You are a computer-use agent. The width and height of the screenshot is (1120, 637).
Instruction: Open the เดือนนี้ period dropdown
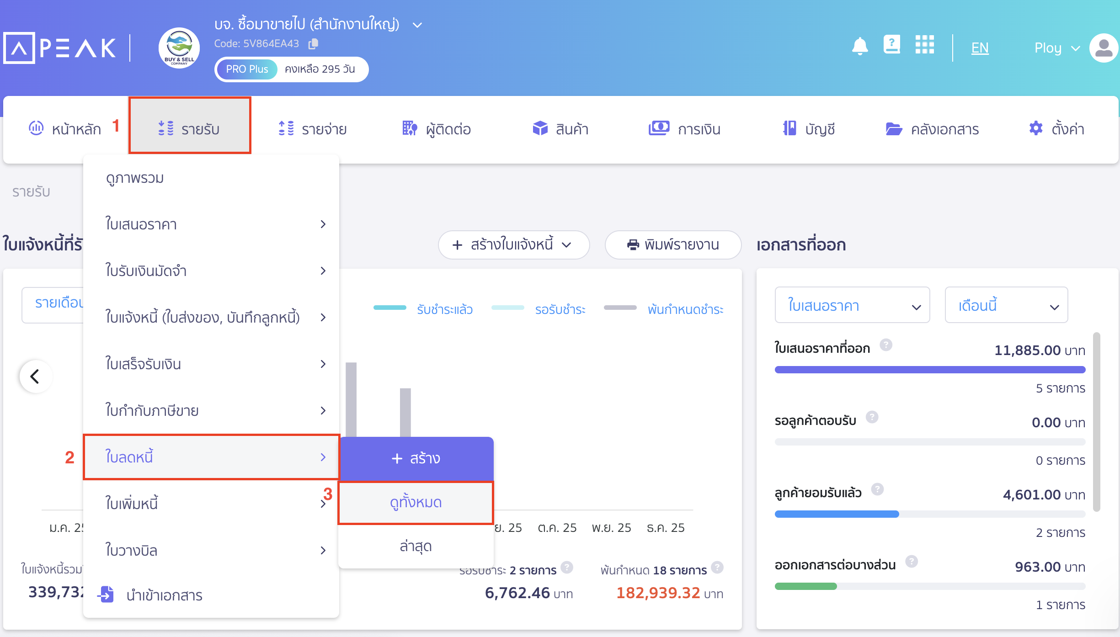1007,305
